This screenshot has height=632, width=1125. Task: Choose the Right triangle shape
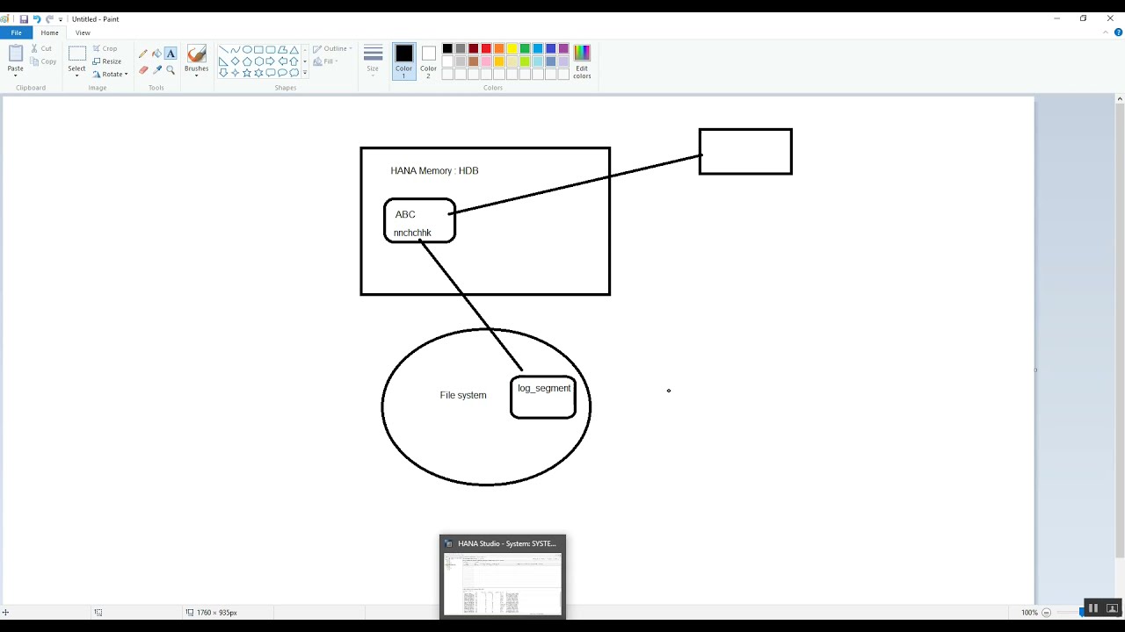click(x=223, y=61)
